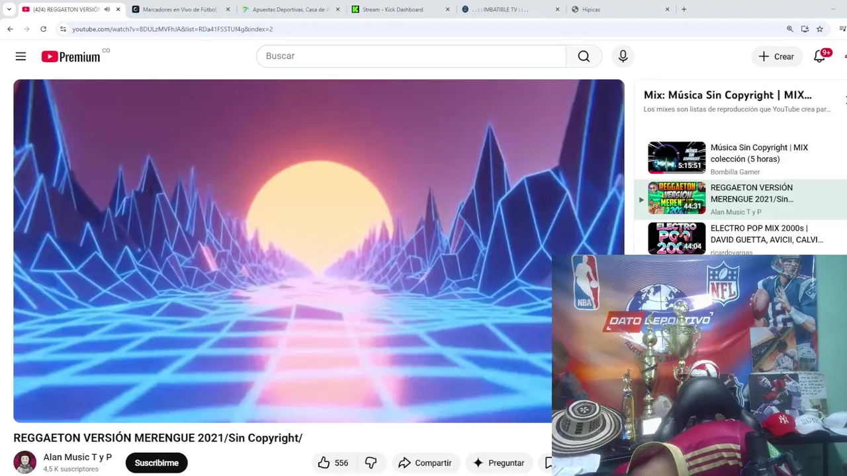This screenshot has height=476, width=847.
Task: Close the Marcadores en Vivo tab
Action: 228,9
